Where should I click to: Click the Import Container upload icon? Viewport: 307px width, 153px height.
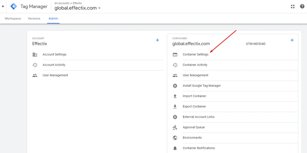pos(175,96)
